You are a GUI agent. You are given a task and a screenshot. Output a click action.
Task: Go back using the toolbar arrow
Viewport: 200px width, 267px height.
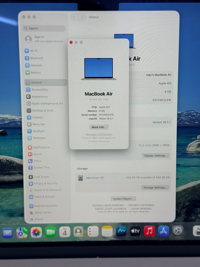(74, 17)
